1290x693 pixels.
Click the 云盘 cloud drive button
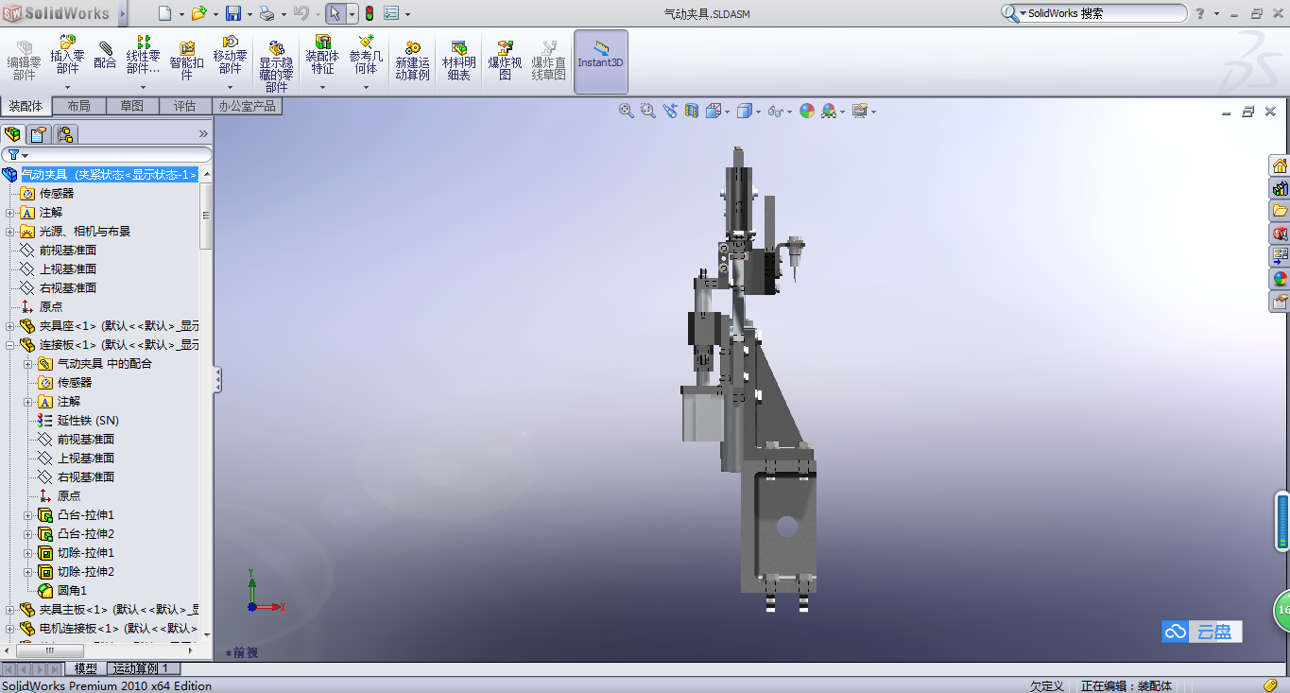pyautogui.click(x=1202, y=632)
